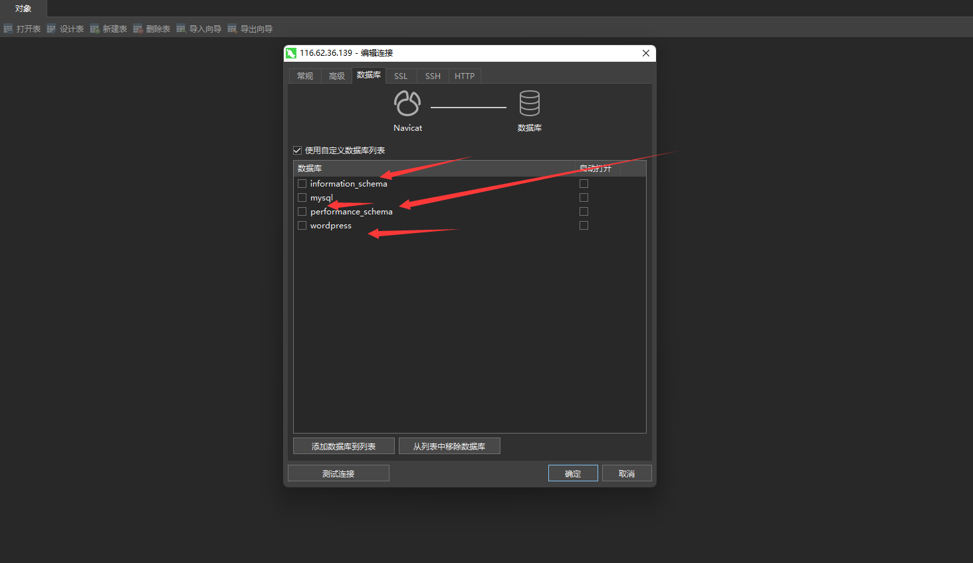This screenshot has height=563, width=973.
Task: Select the wordpress row text
Action: pos(331,226)
